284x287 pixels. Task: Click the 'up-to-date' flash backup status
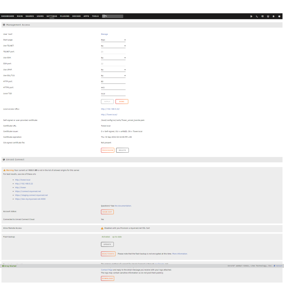[117, 237]
